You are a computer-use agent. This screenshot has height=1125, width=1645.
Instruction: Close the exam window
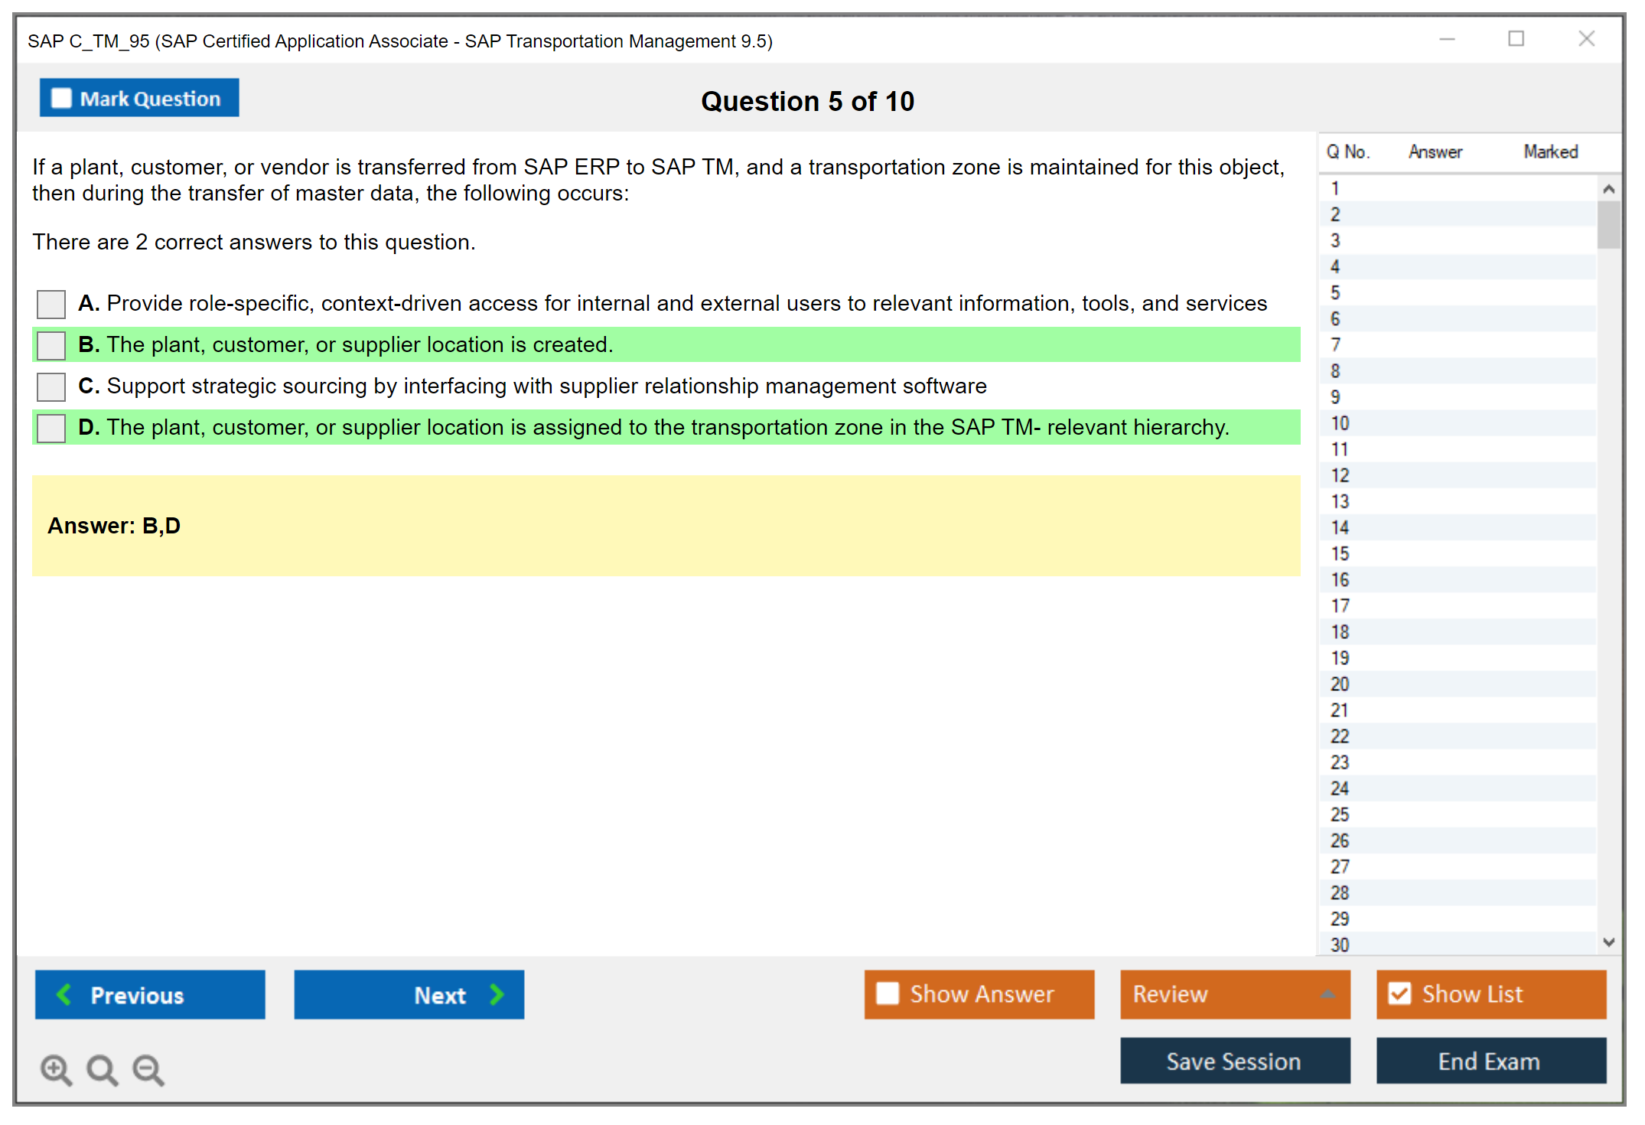click(x=1586, y=39)
